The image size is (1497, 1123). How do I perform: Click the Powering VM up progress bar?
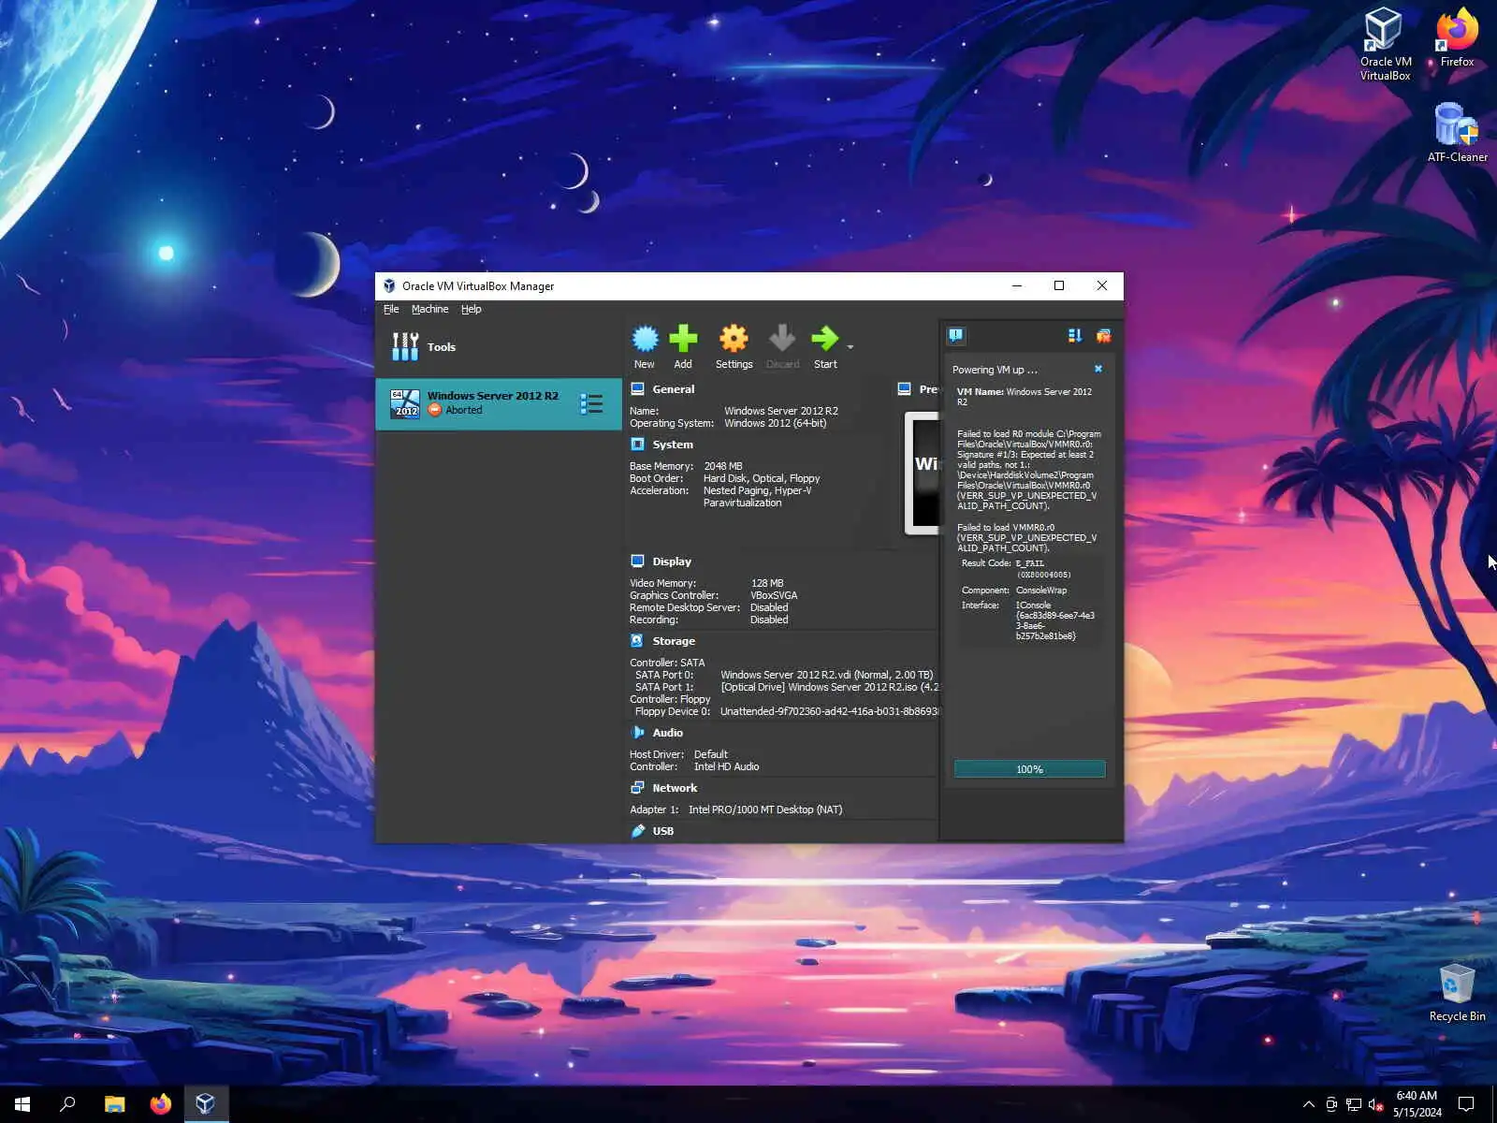pyautogui.click(x=1029, y=769)
